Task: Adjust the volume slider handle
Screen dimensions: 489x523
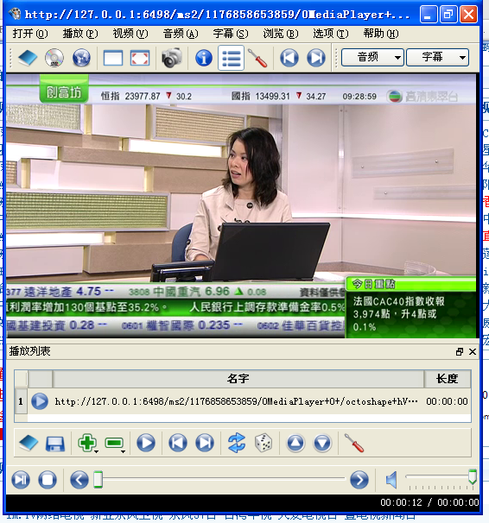Action: click(x=473, y=476)
